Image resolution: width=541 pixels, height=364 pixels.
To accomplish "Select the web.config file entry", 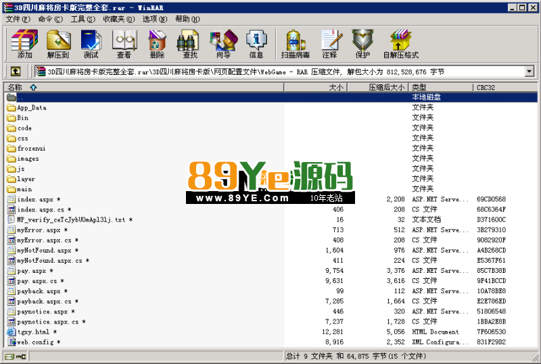I will click(x=35, y=342).
